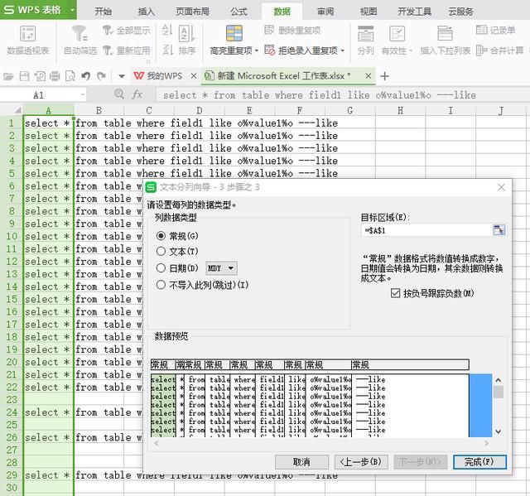Toggle the 按负号跟踪负数 checkbox

coord(396,293)
